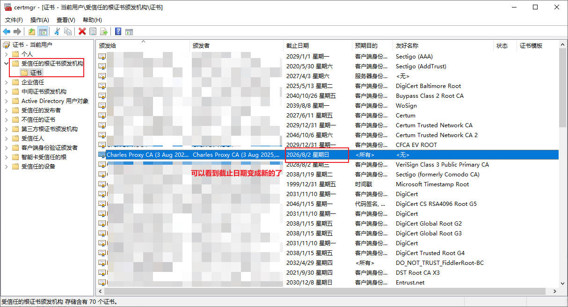Click the Cut scissors toolbar icon

tap(57, 31)
